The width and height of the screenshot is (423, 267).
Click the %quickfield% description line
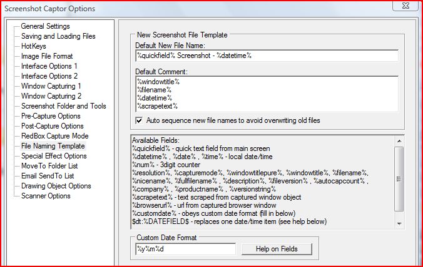pos(201,148)
